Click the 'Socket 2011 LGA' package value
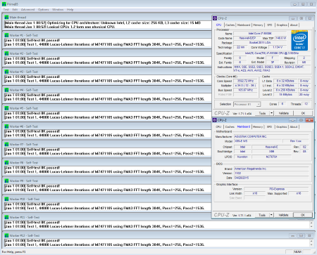 pyautogui.click(x=260, y=43)
